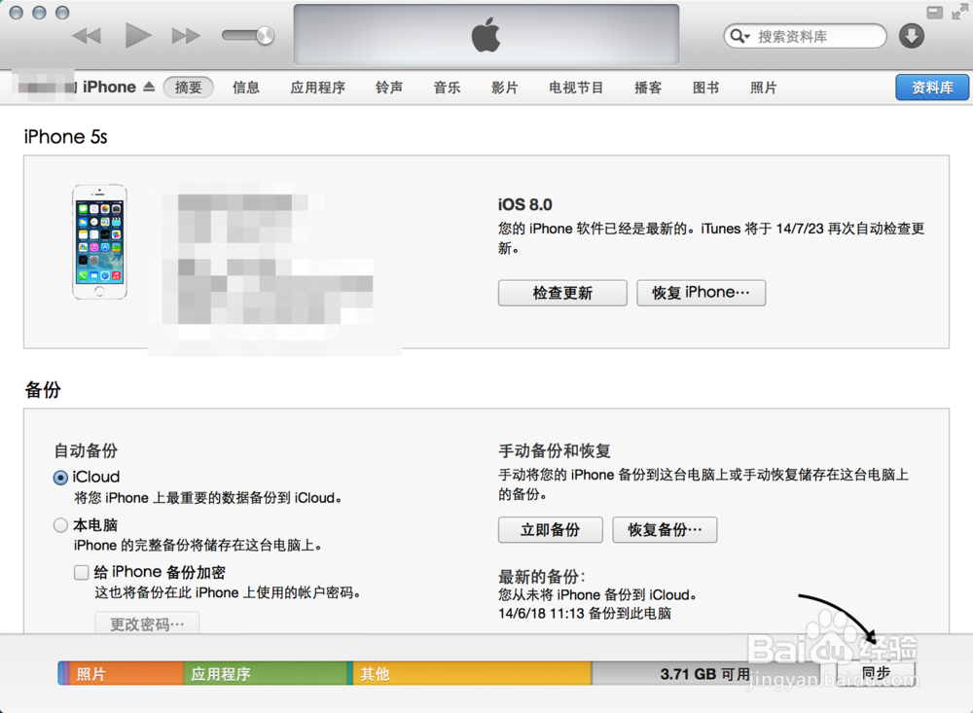Click the blue 资料库 button
The height and width of the screenshot is (713, 973).
(932, 88)
